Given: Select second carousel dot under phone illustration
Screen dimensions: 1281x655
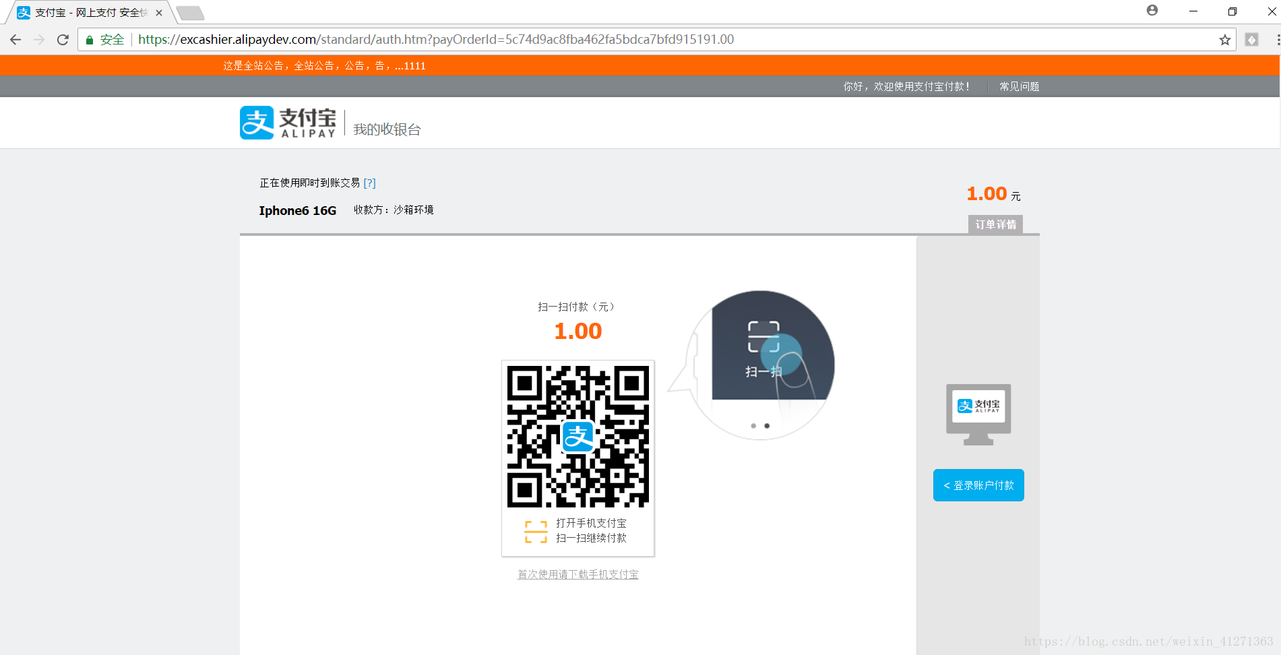Looking at the screenshot, I should pos(767,426).
